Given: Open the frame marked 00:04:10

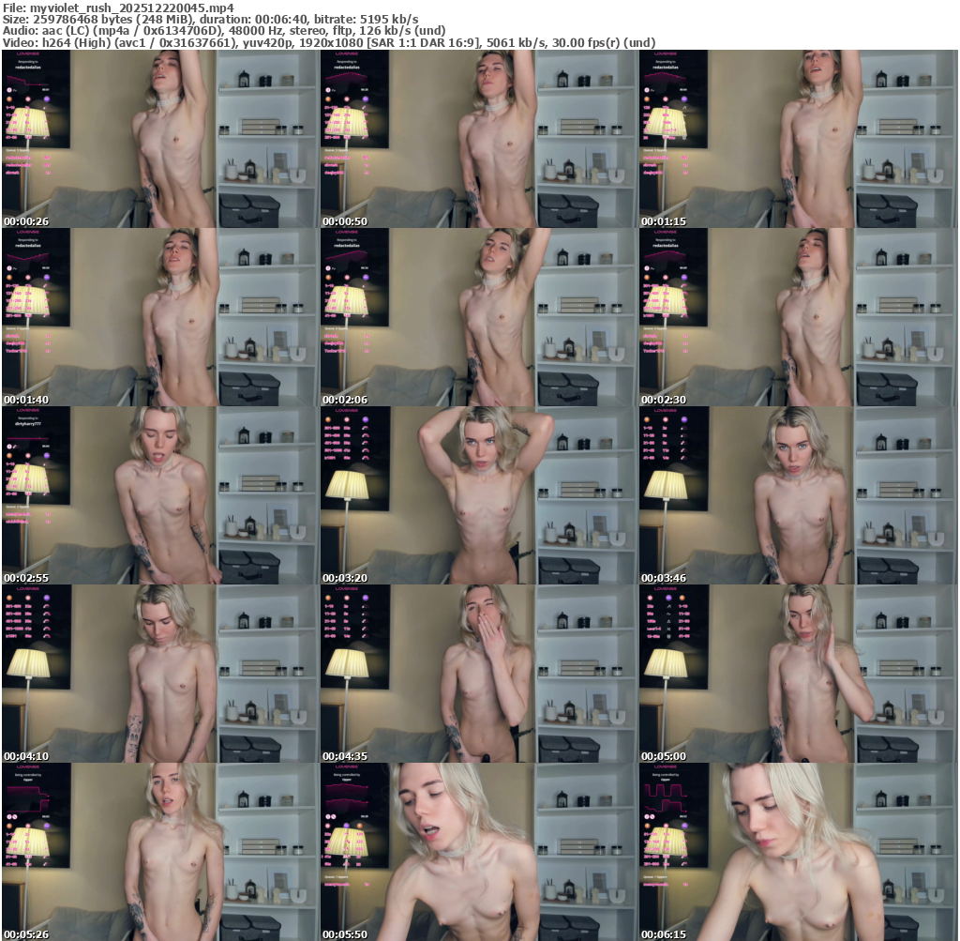Looking at the screenshot, I should point(159,674).
